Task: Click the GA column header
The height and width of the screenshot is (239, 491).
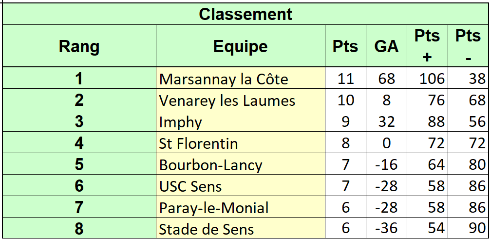Action: point(386,46)
